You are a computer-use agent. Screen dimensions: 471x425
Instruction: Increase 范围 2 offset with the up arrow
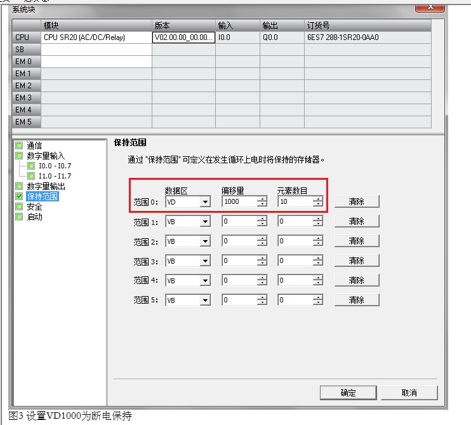262,238
